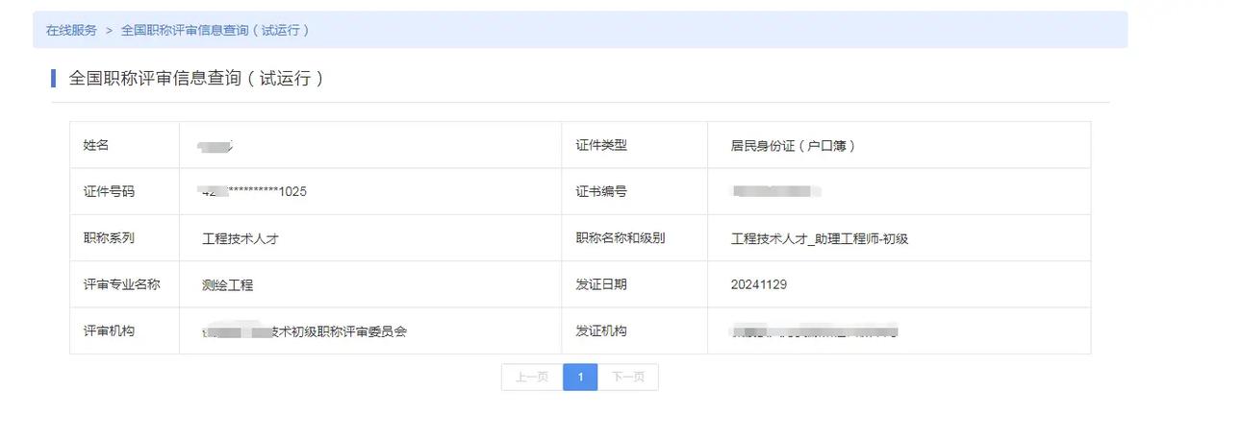Select the 评审专业名称 label cell
Image resolution: width=1243 pixels, height=440 pixels.
click(124, 284)
